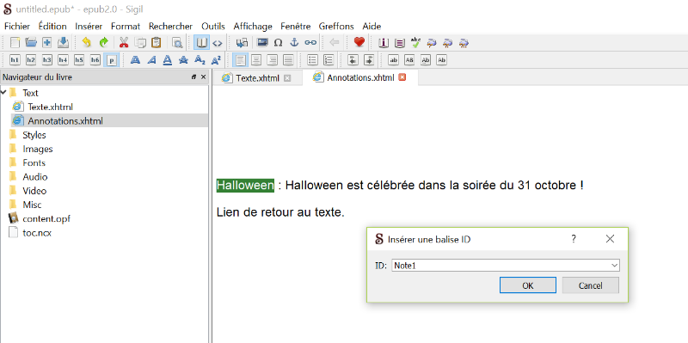Click the Split at Cursor icon

[x=242, y=42]
